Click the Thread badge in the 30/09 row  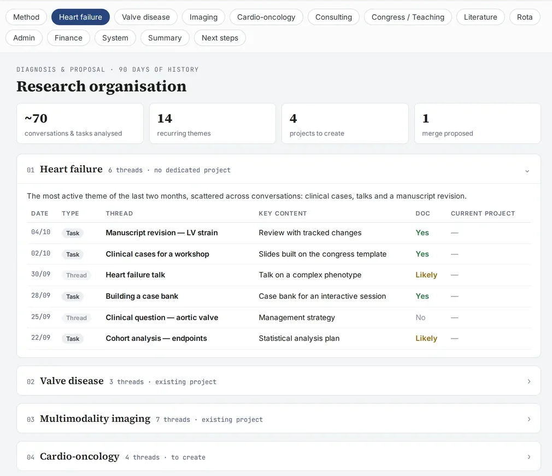77,275
